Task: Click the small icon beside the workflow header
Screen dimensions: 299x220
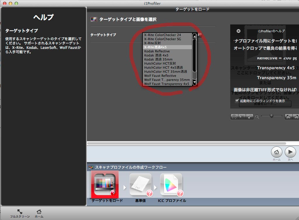Action: 91,167
